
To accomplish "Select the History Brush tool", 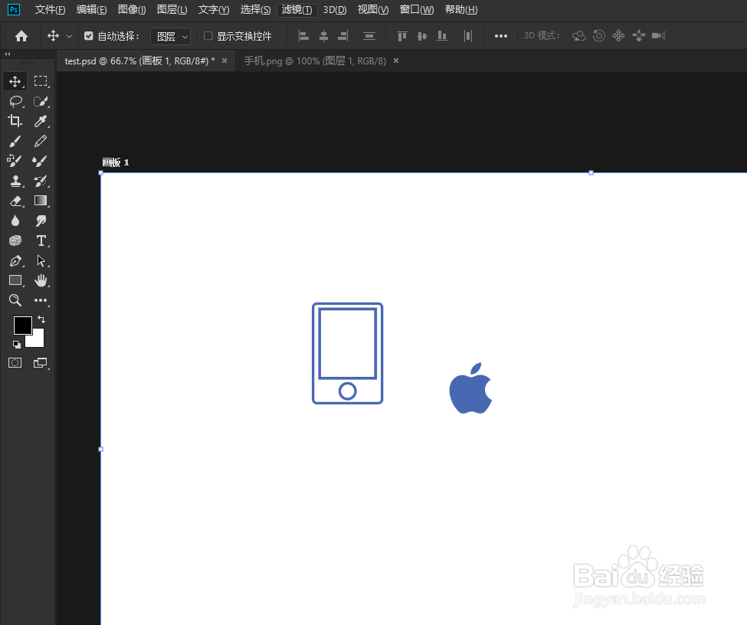I will [41, 181].
